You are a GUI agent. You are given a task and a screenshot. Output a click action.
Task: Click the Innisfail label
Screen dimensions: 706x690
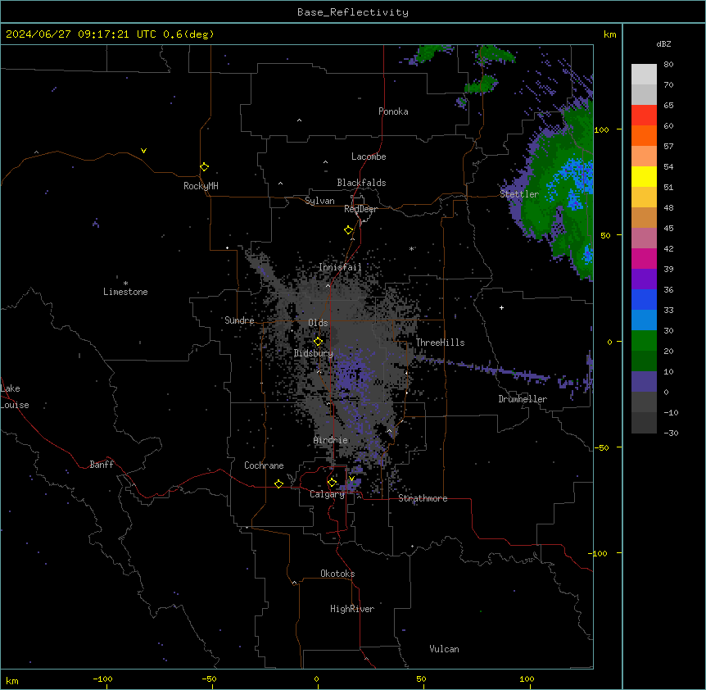tap(340, 267)
